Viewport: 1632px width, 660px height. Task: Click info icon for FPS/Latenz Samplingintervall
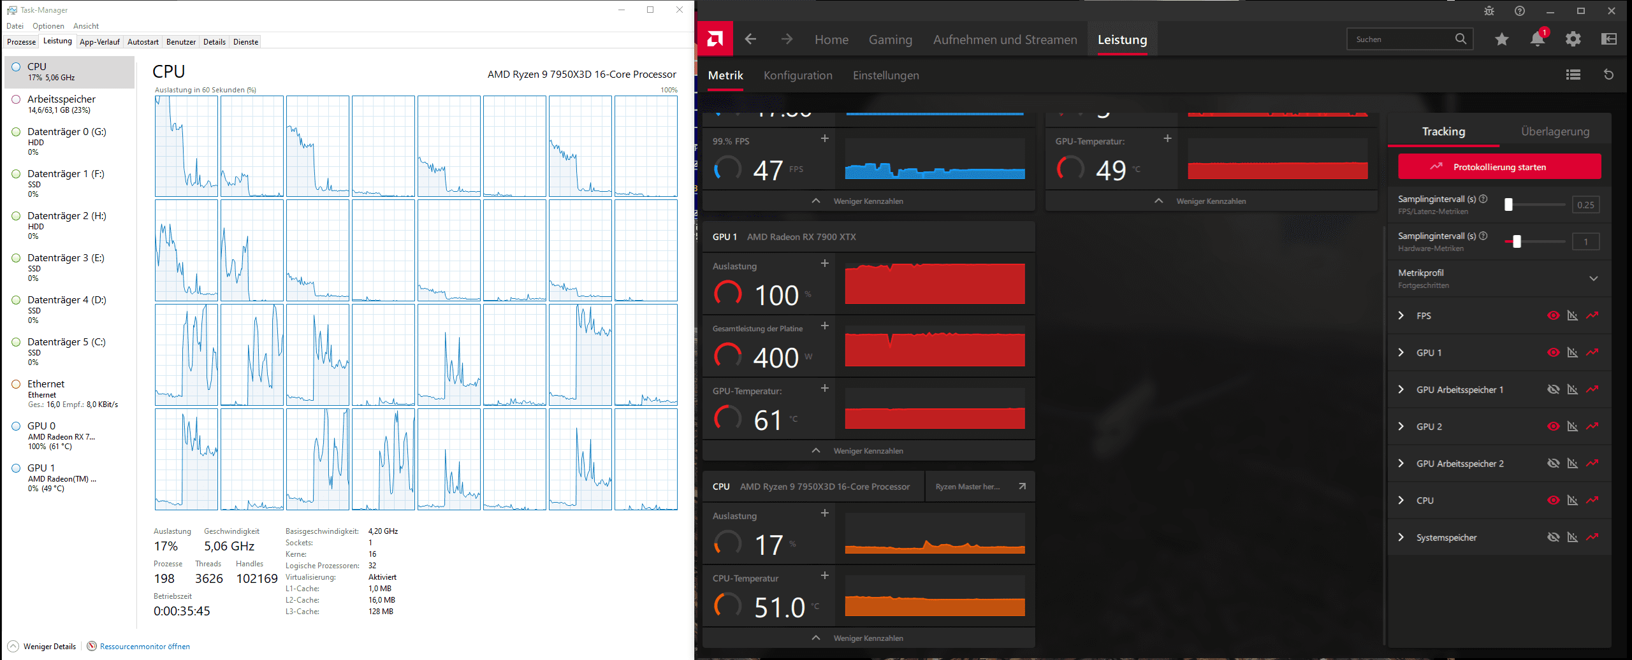pyautogui.click(x=1483, y=199)
